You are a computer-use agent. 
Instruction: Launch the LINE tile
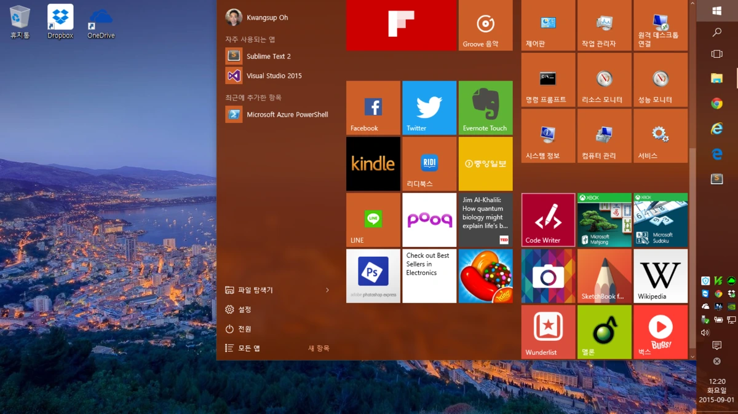click(373, 220)
